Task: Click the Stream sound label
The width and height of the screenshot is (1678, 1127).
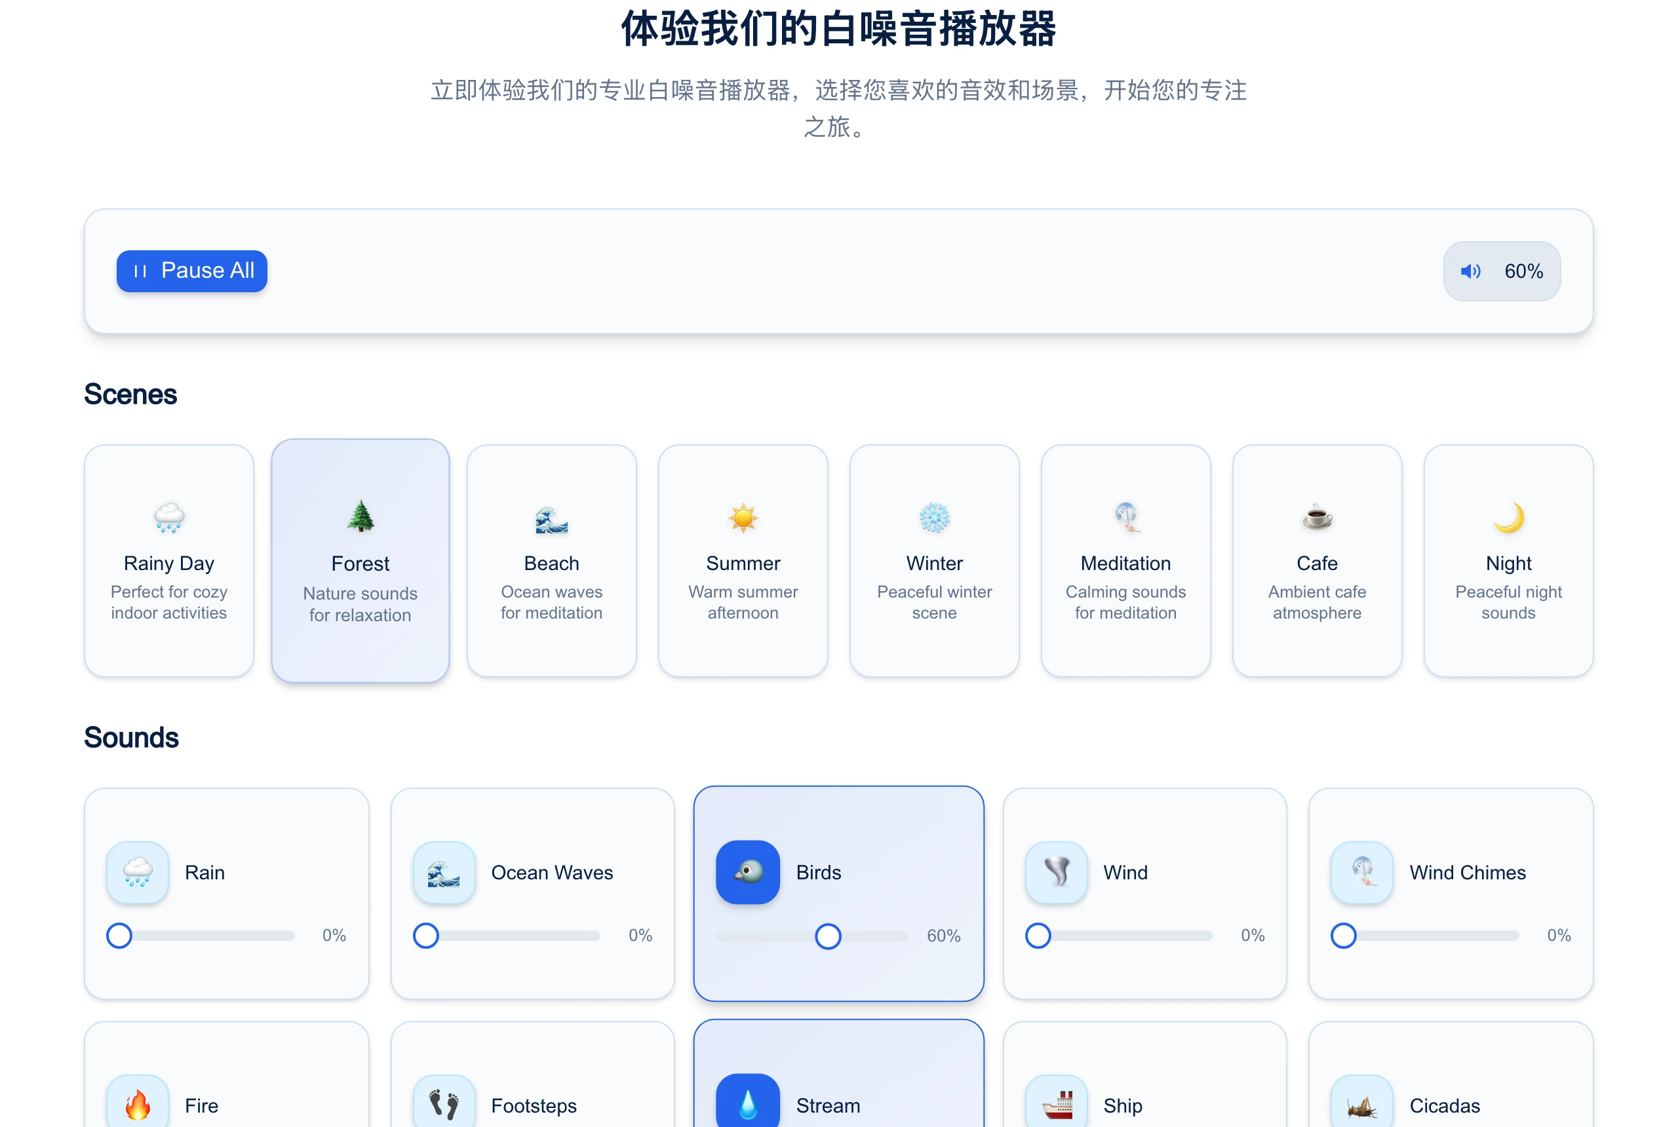Action: point(827,1105)
